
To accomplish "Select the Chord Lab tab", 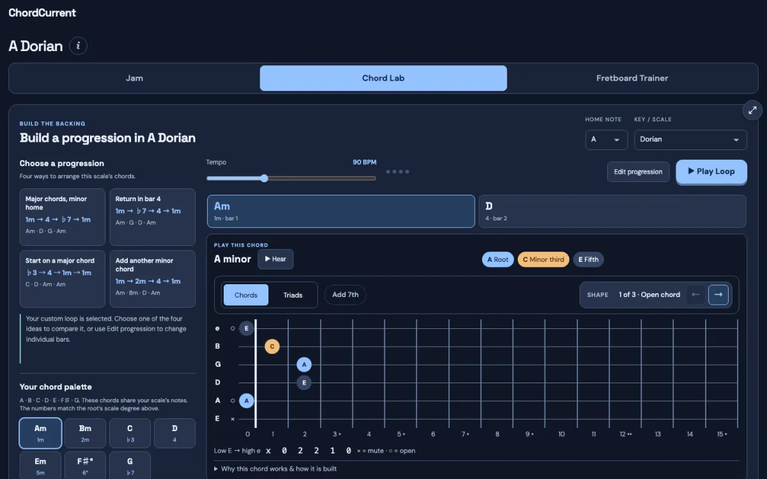I will [x=383, y=78].
